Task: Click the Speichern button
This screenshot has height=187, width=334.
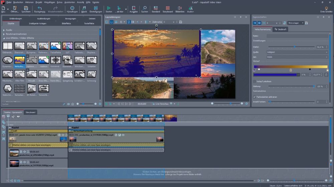Action: tap(26, 9)
